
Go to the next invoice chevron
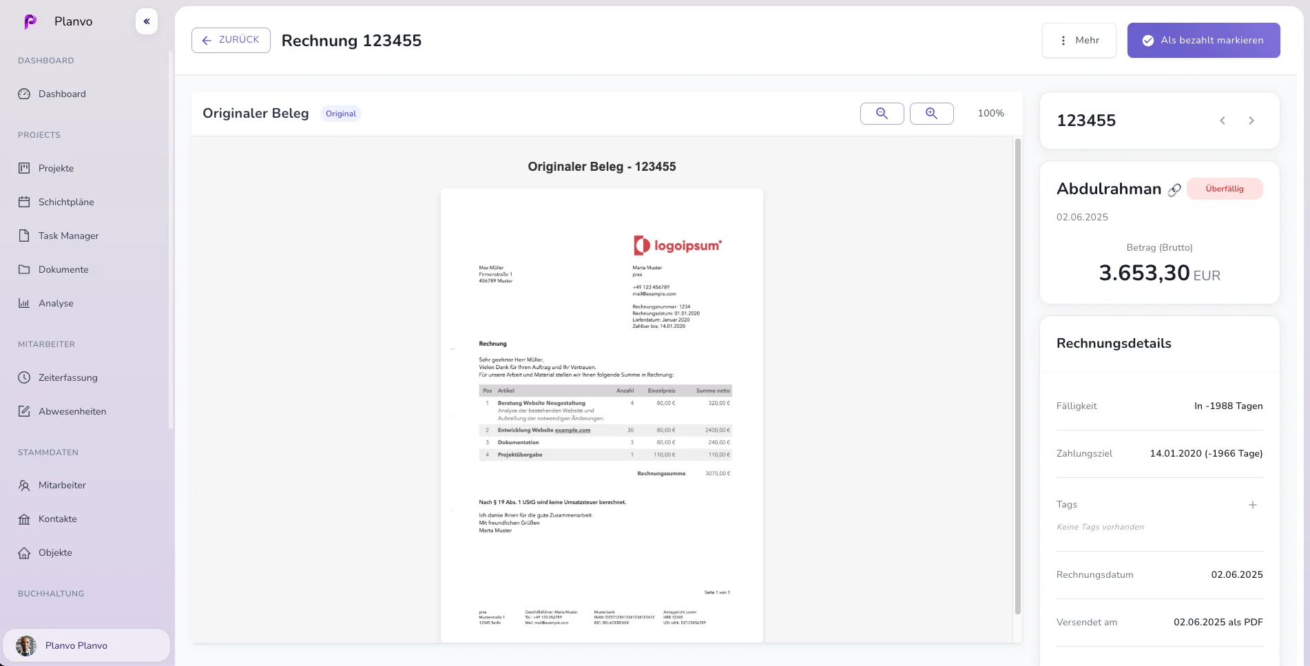(x=1251, y=121)
